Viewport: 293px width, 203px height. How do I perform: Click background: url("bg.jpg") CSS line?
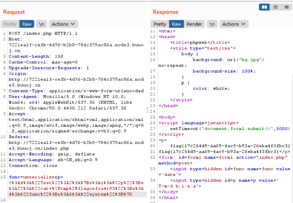click(x=228, y=60)
